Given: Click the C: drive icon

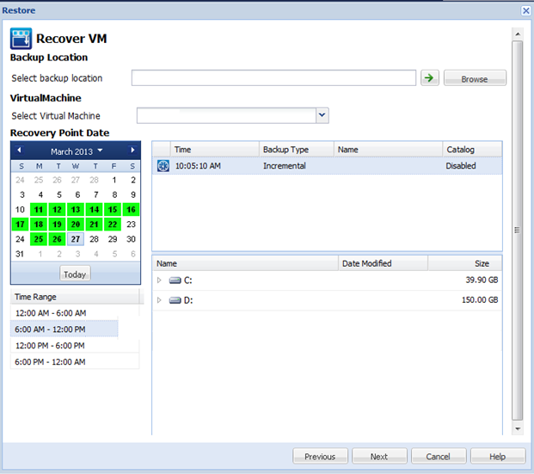Looking at the screenshot, I should (175, 280).
